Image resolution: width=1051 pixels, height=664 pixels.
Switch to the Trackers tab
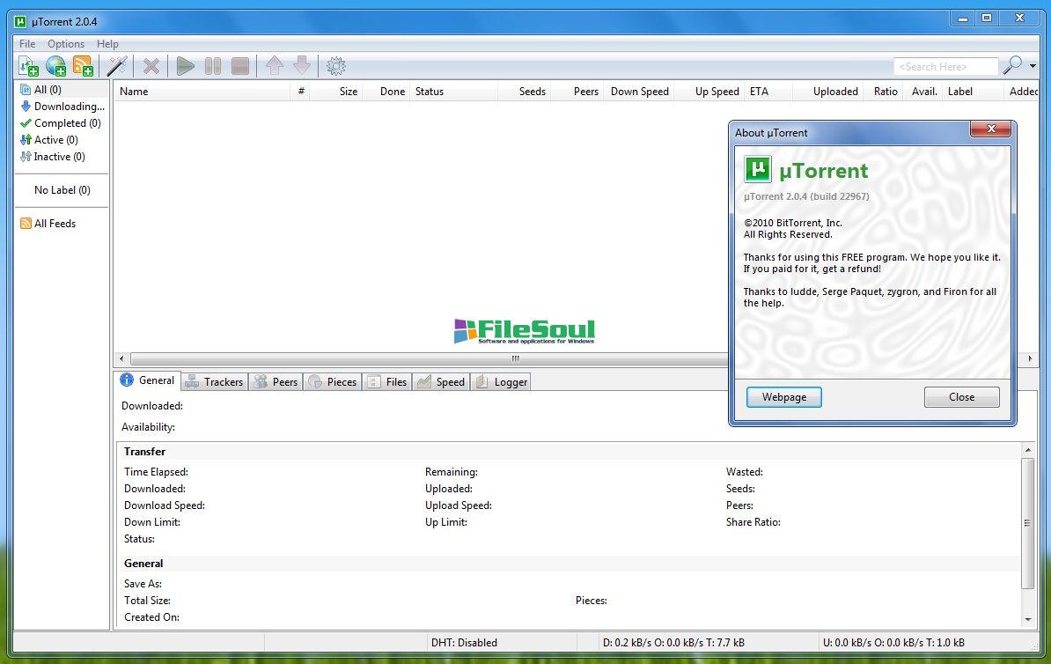tap(215, 382)
